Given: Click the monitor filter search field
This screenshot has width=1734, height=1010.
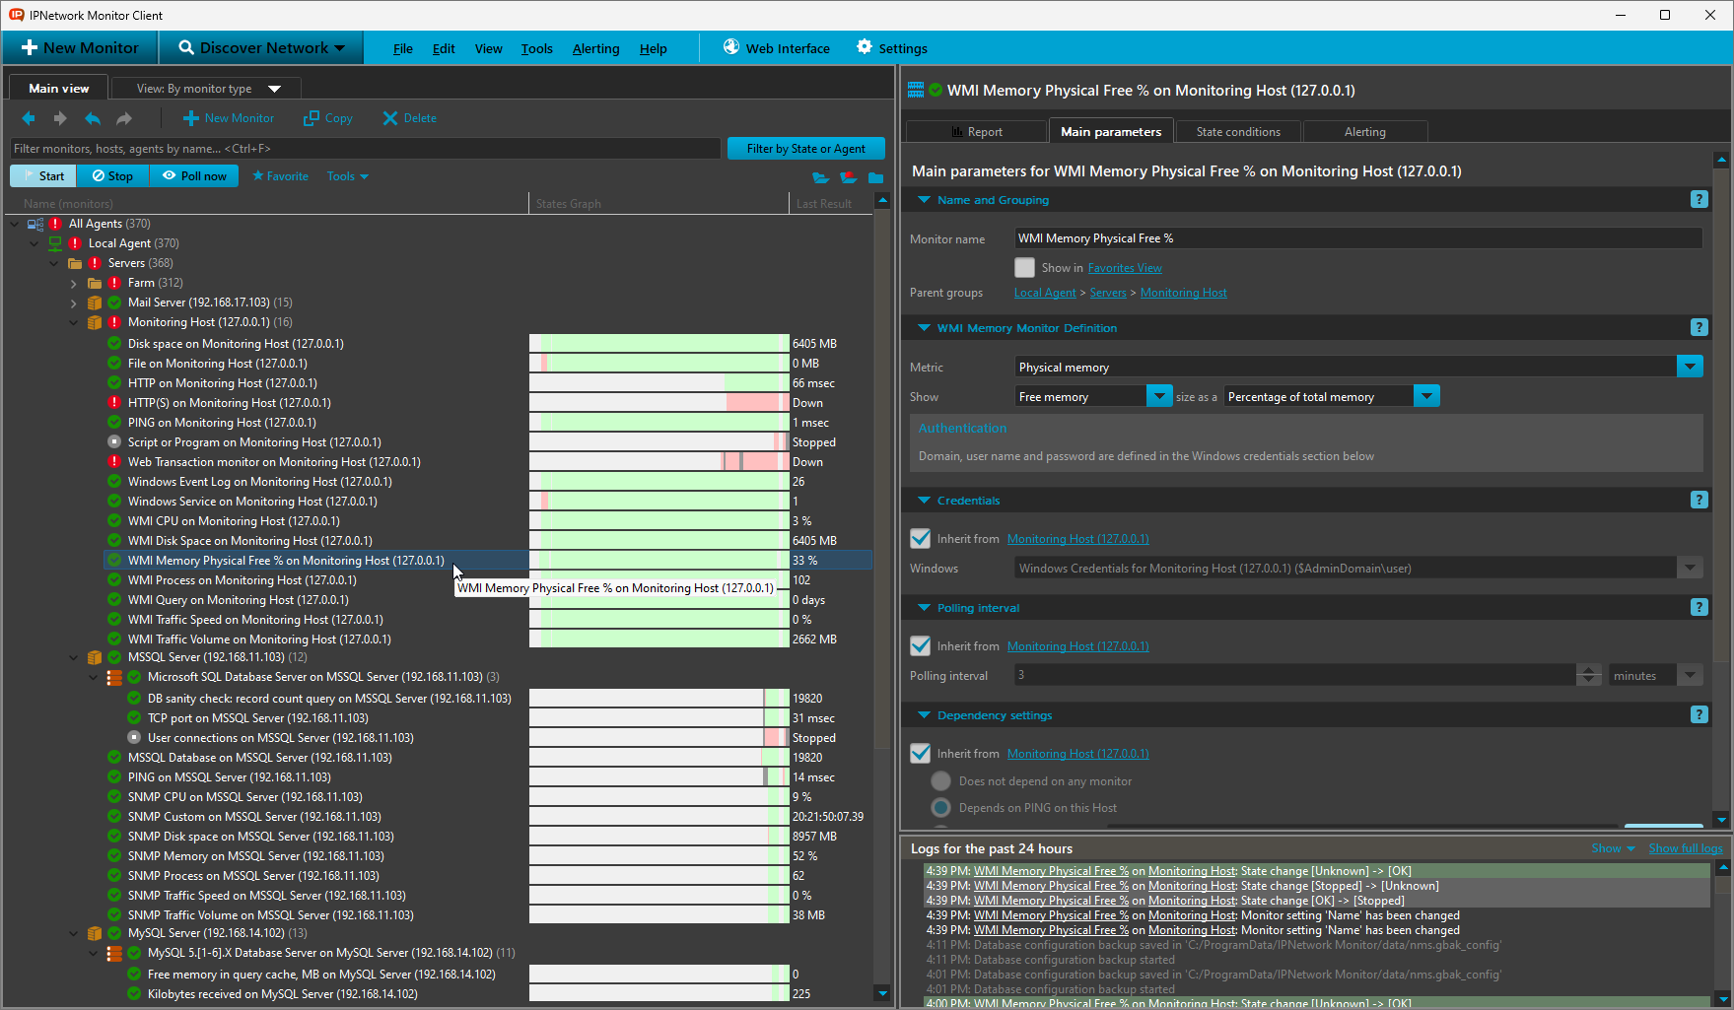Looking at the screenshot, I should coord(365,149).
